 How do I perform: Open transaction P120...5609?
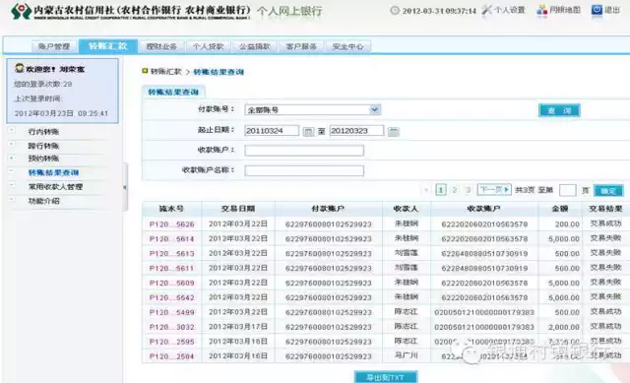pyautogui.click(x=172, y=283)
